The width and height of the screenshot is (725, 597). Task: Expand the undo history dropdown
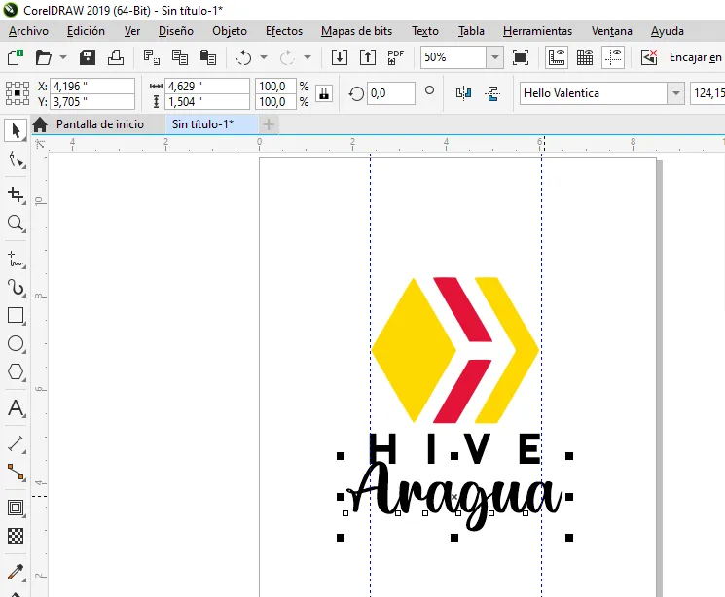coord(264,57)
